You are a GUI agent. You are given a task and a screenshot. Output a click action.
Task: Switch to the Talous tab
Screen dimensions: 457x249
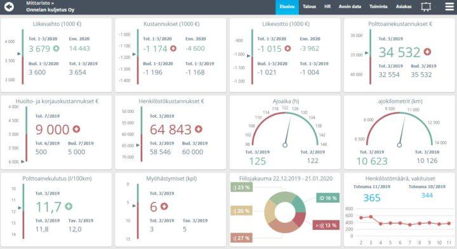tap(309, 6)
